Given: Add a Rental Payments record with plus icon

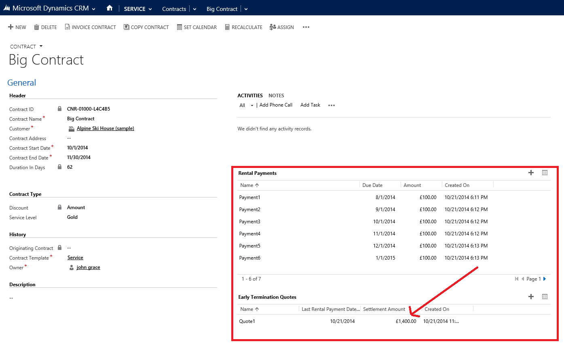Looking at the screenshot, I should click(x=531, y=173).
